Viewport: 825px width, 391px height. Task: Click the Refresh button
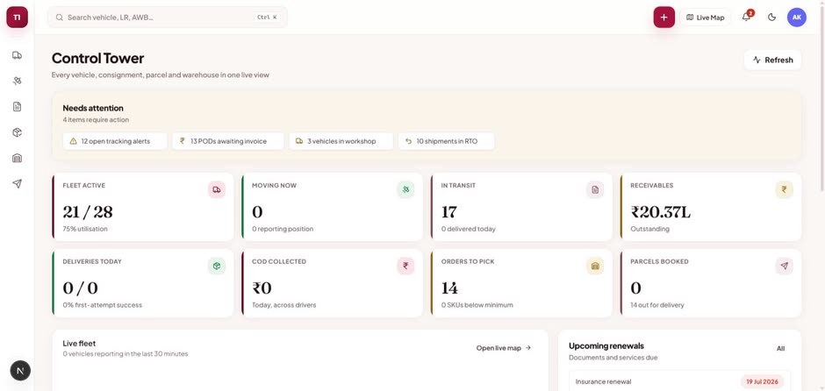[772, 60]
